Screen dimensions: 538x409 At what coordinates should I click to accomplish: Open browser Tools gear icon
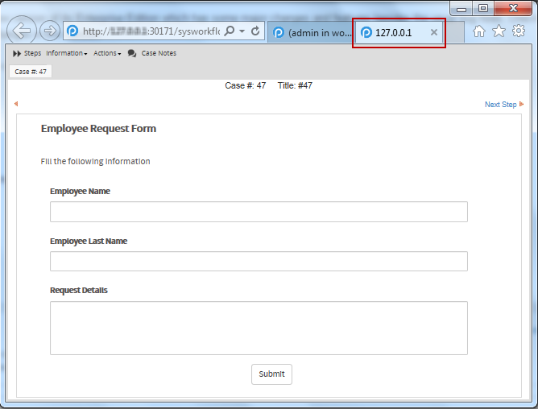coord(519,31)
